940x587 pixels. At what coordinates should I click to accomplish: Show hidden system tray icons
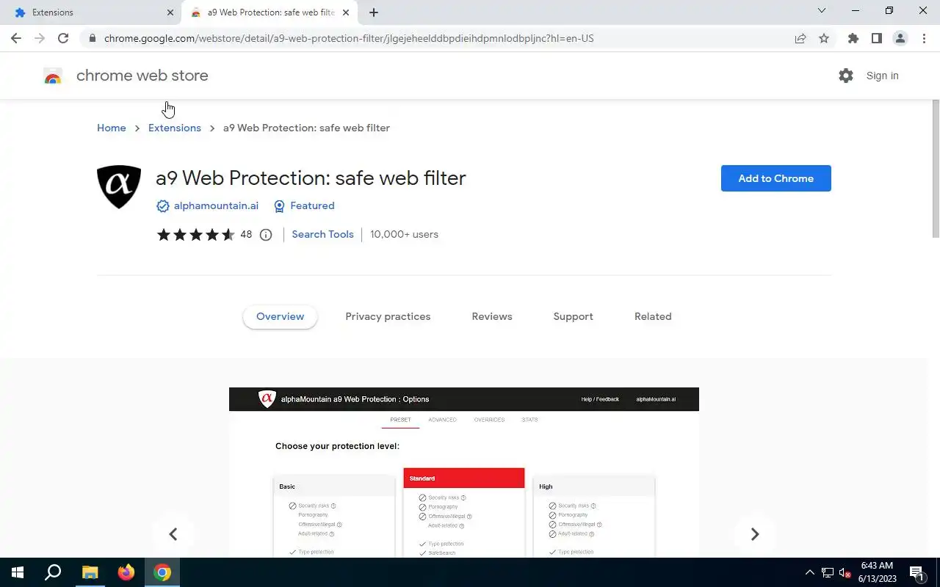pos(809,572)
